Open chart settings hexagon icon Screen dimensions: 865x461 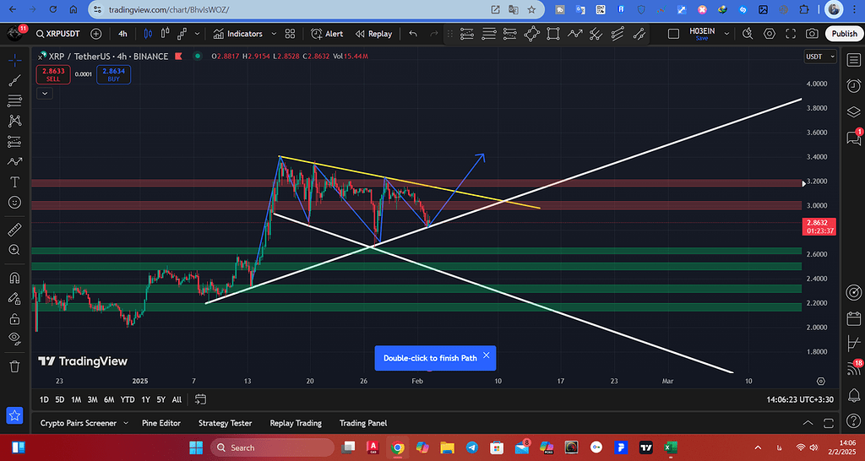click(x=770, y=34)
